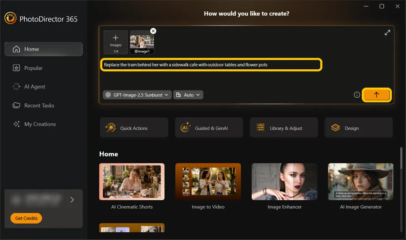Click the Image Enhancer label
Screen dimensions: 406x240
click(285, 207)
